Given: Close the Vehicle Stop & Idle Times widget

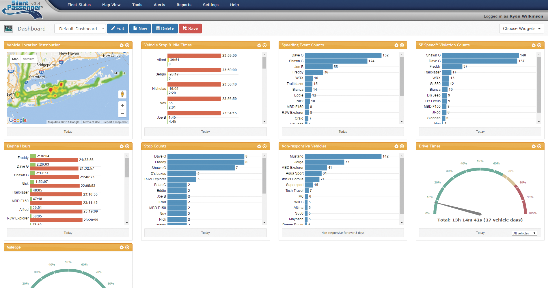Looking at the screenshot, I should [x=264, y=45].
